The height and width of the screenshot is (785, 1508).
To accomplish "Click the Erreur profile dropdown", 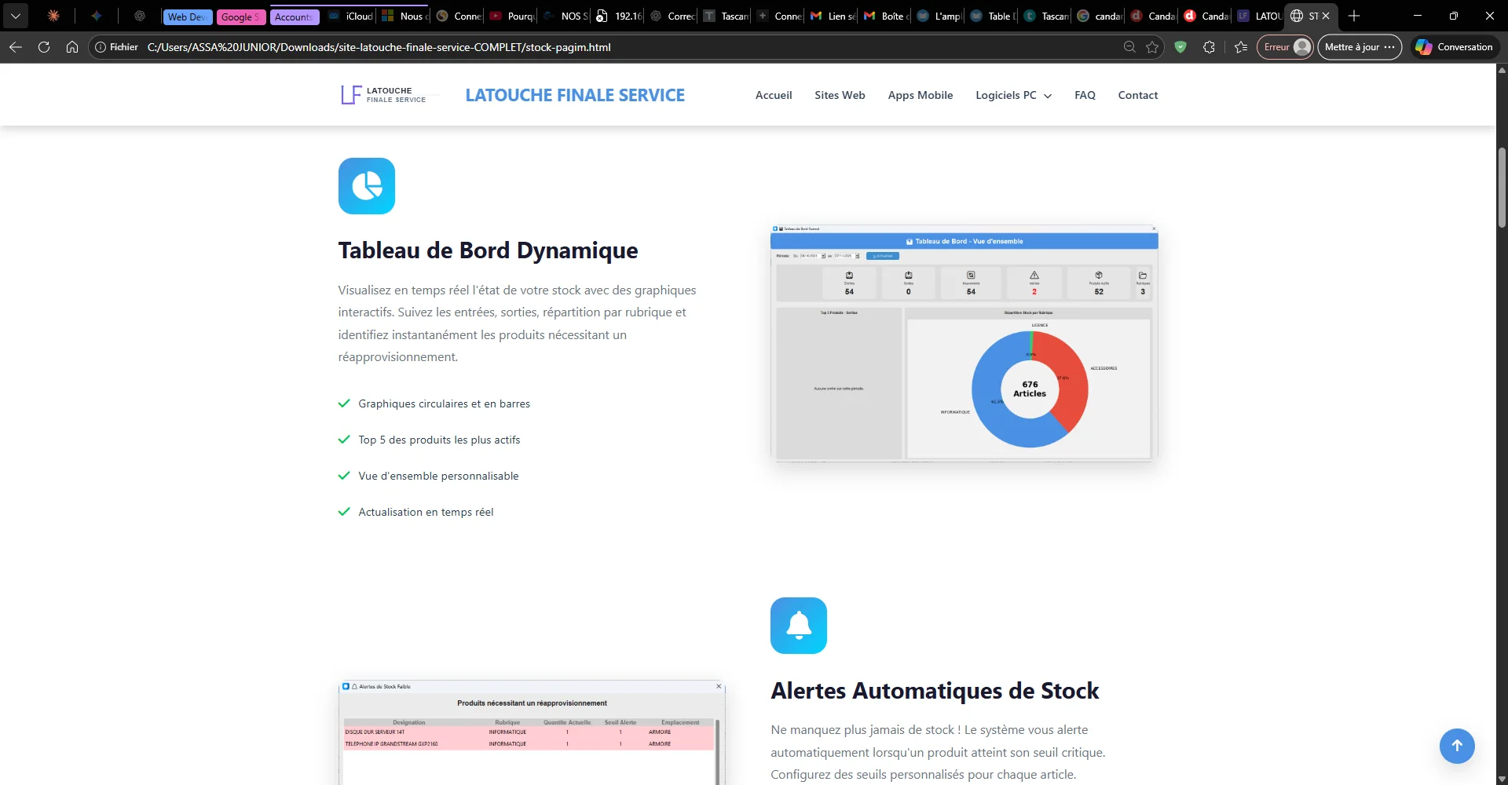I will [x=1285, y=47].
